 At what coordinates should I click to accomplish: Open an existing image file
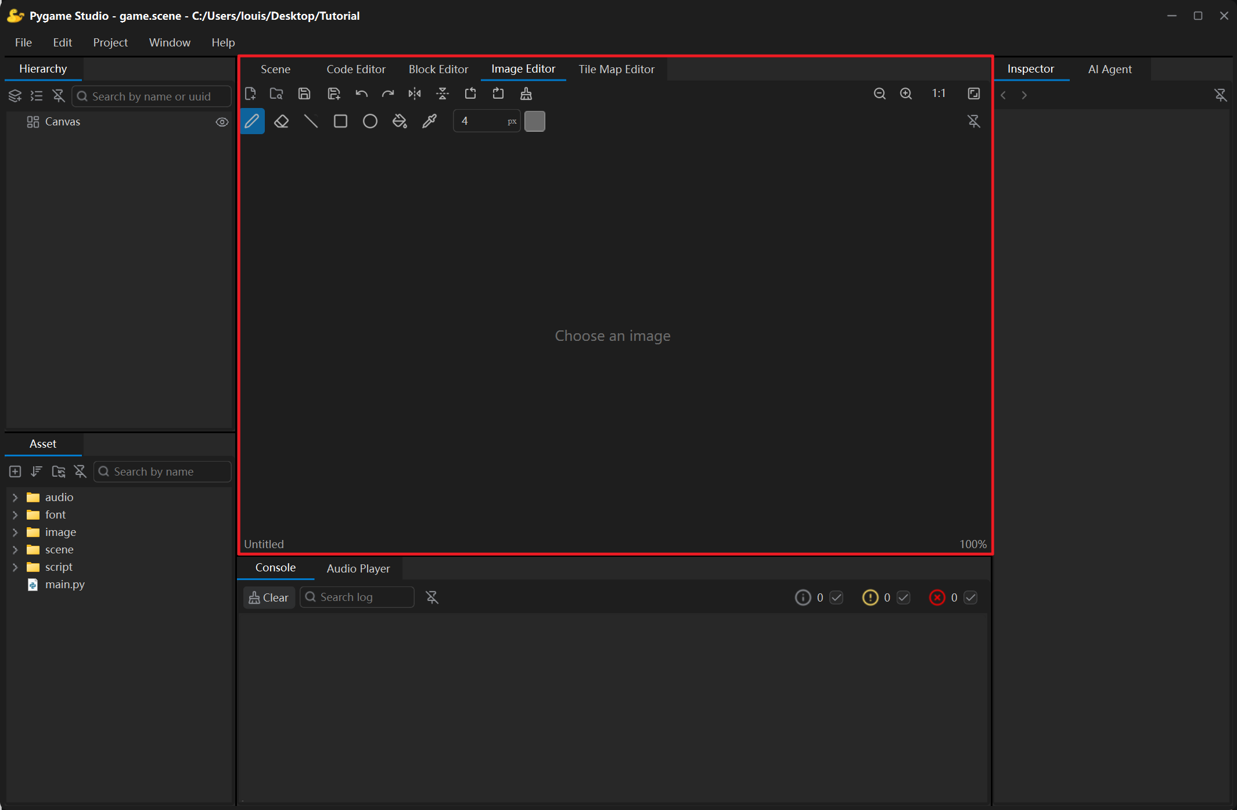pos(276,93)
